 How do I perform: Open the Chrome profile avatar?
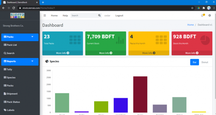point(209,8)
